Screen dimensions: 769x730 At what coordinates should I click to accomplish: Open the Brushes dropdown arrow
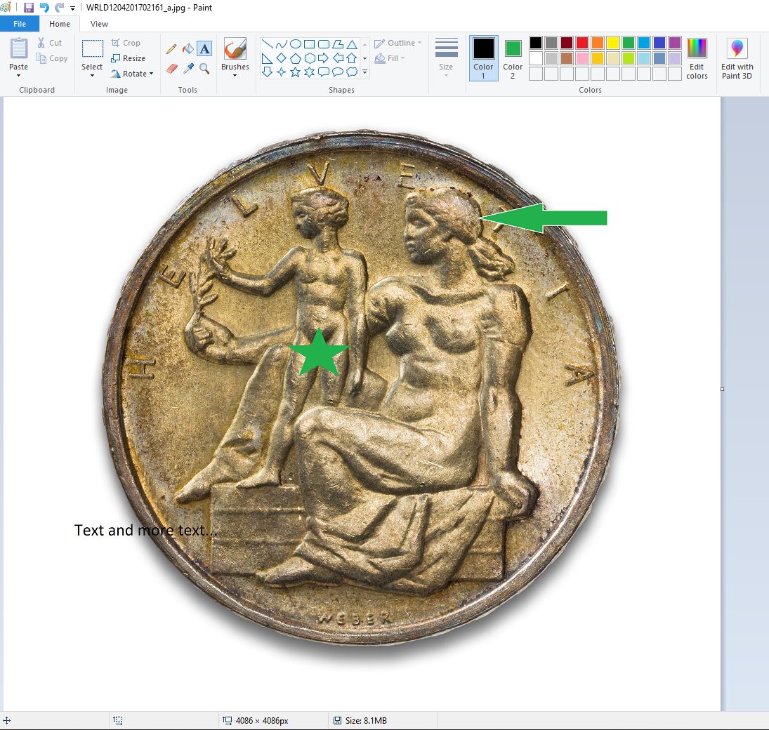click(235, 76)
